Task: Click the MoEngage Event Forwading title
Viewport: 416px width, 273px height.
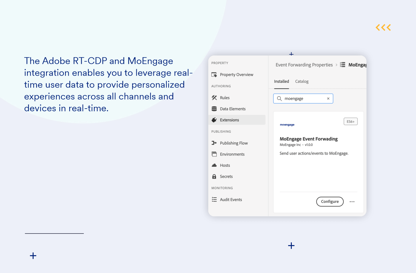Action: pos(308,139)
